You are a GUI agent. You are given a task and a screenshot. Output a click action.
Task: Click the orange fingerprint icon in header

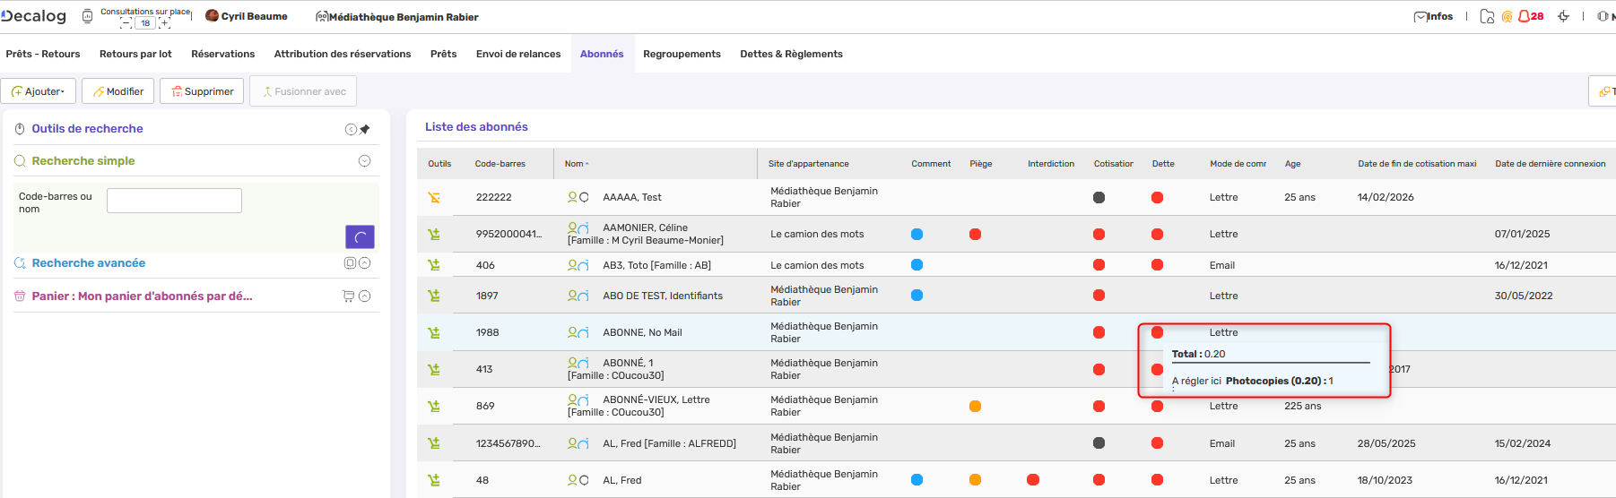[1507, 16]
